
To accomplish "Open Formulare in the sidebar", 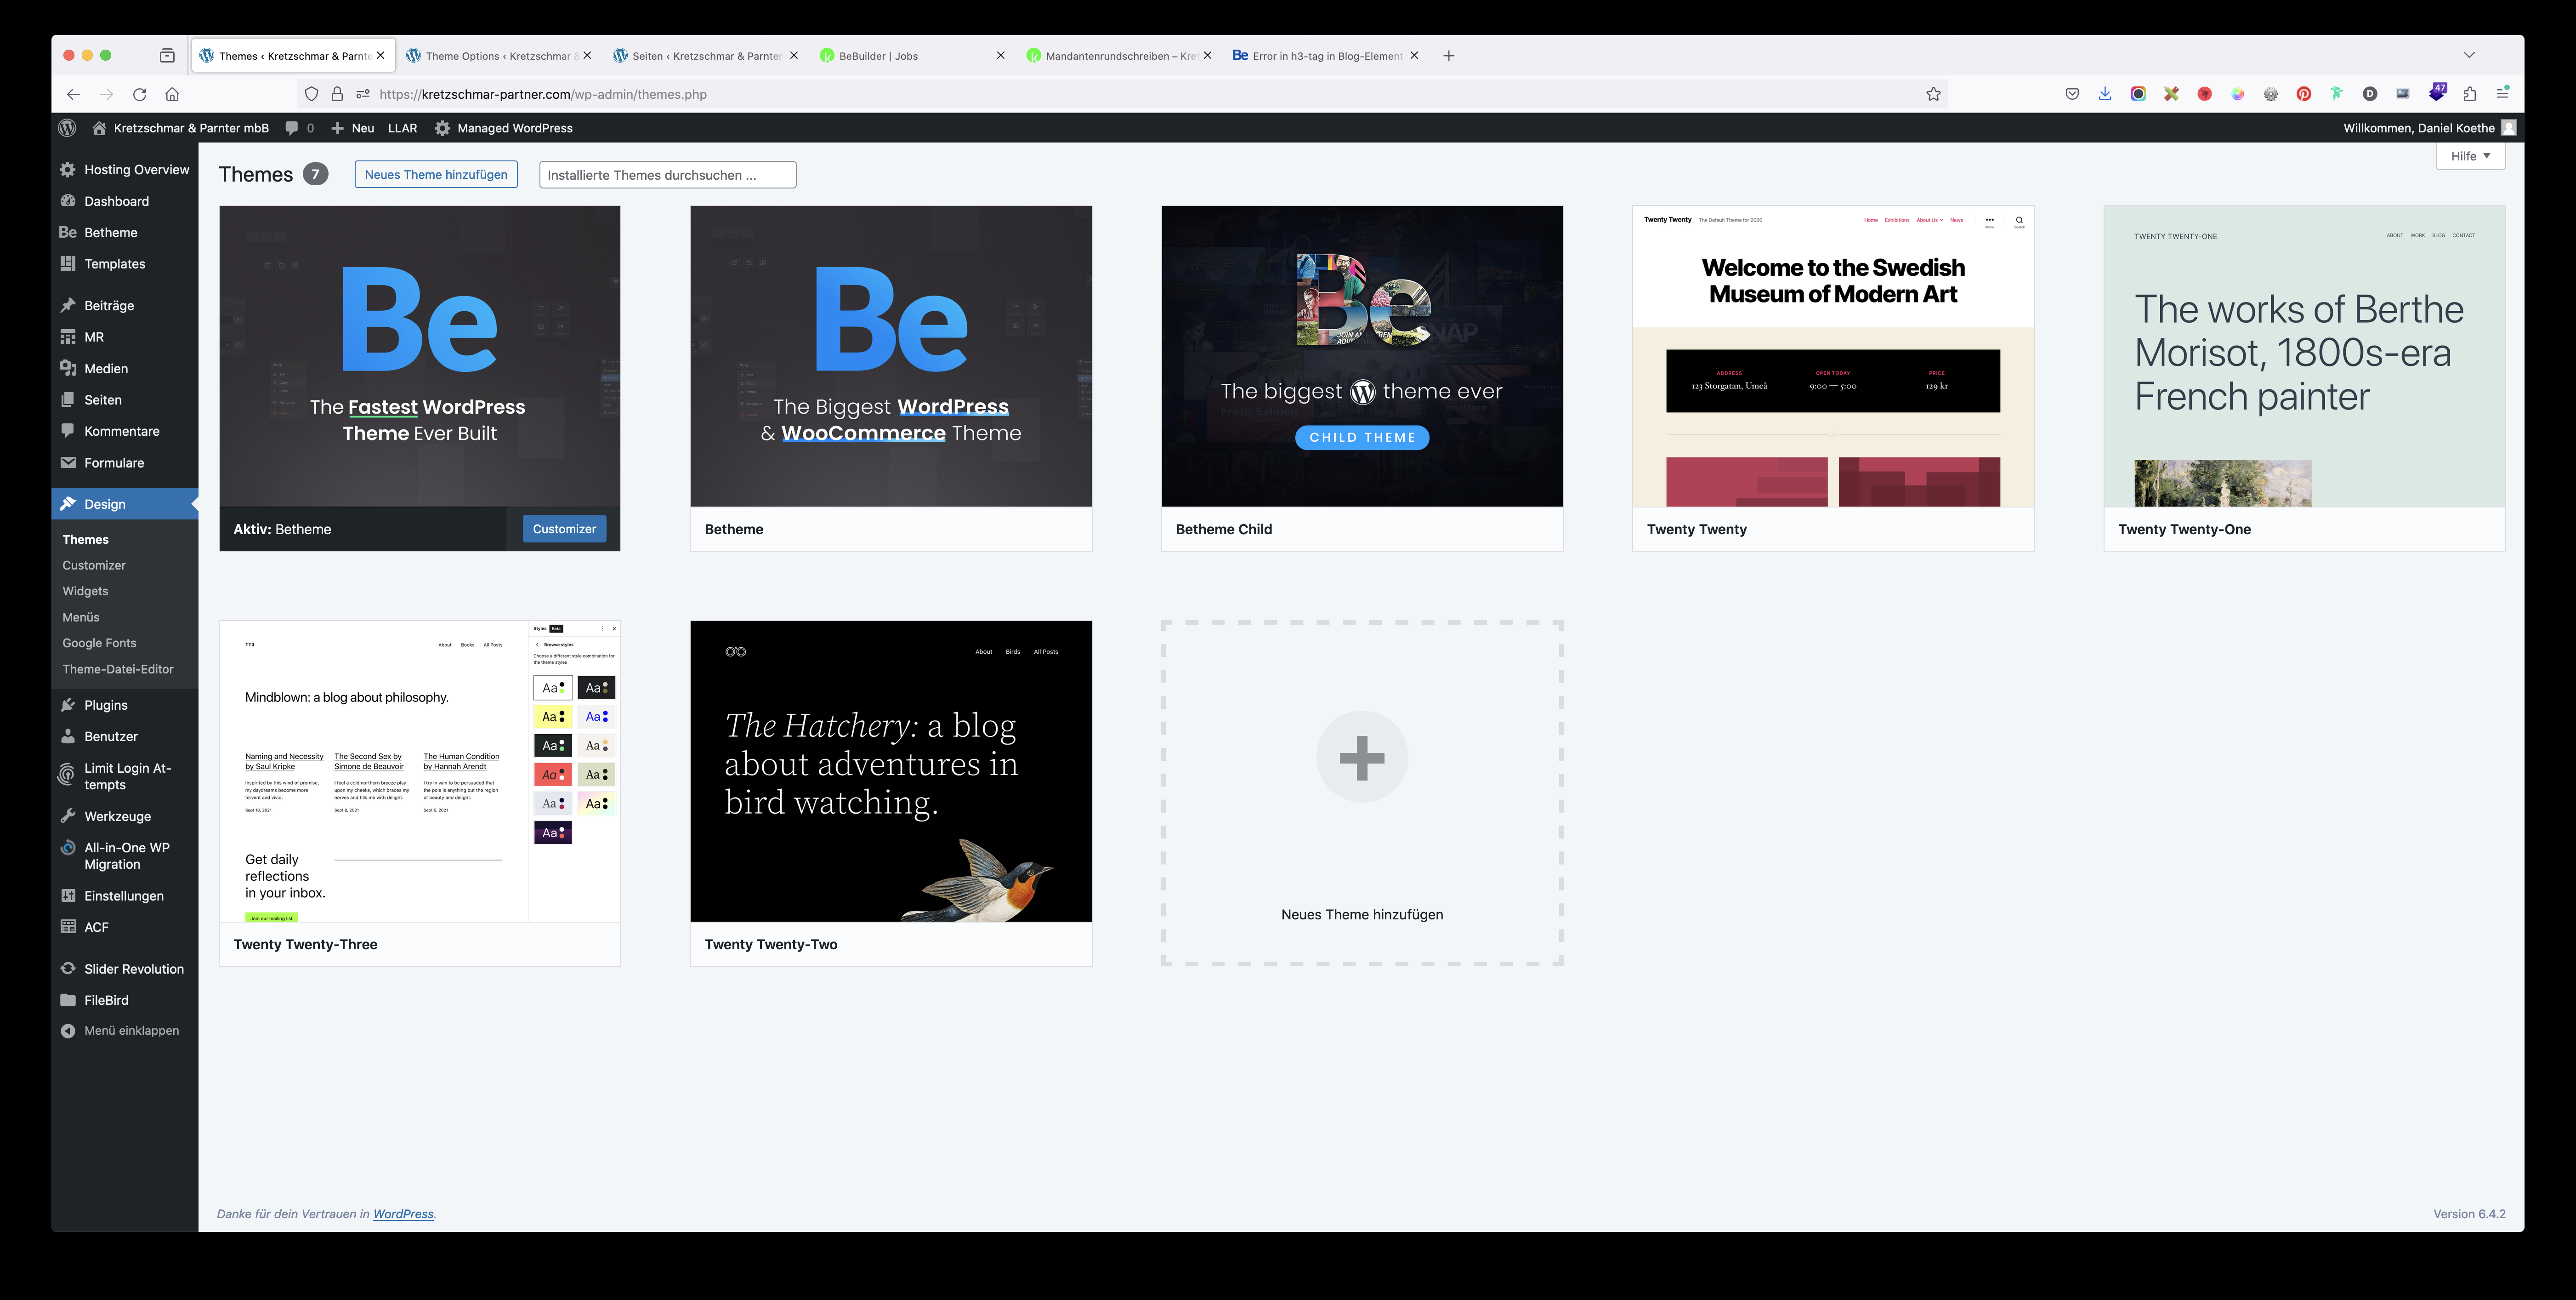I will pos(125,462).
